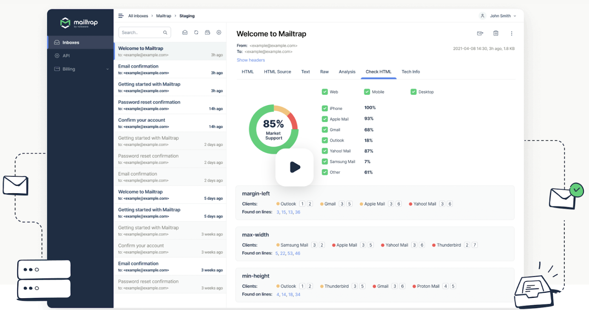
Task: Switch to the Raw tab
Action: point(324,72)
